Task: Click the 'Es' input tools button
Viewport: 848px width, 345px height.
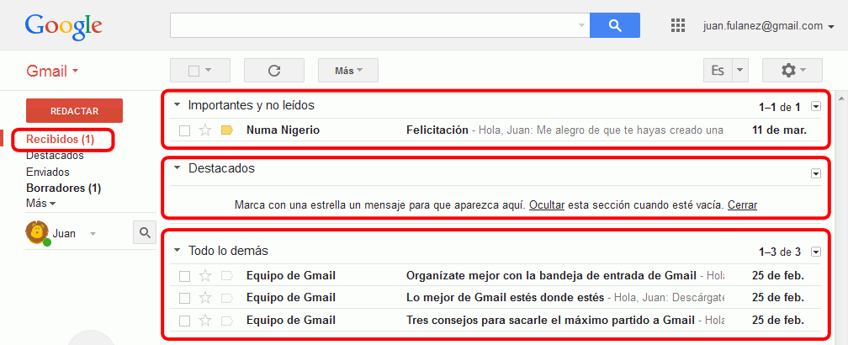Action: 718,71
